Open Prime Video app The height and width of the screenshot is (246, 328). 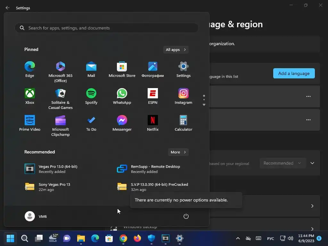[30, 123]
